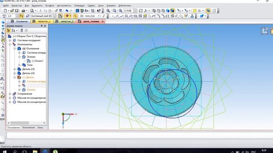The height and width of the screenshot is (153, 273).
Task: Close the 'роза_голова' tab
Action: click(x=102, y=21)
